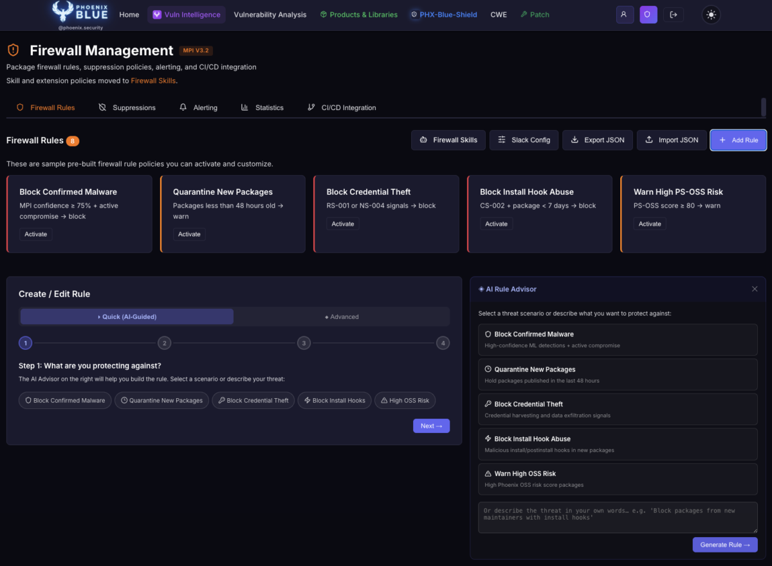The width and height of the screenshot is (772, 566).
Task: Open Products & Libraries
Action: coord(359,15)
